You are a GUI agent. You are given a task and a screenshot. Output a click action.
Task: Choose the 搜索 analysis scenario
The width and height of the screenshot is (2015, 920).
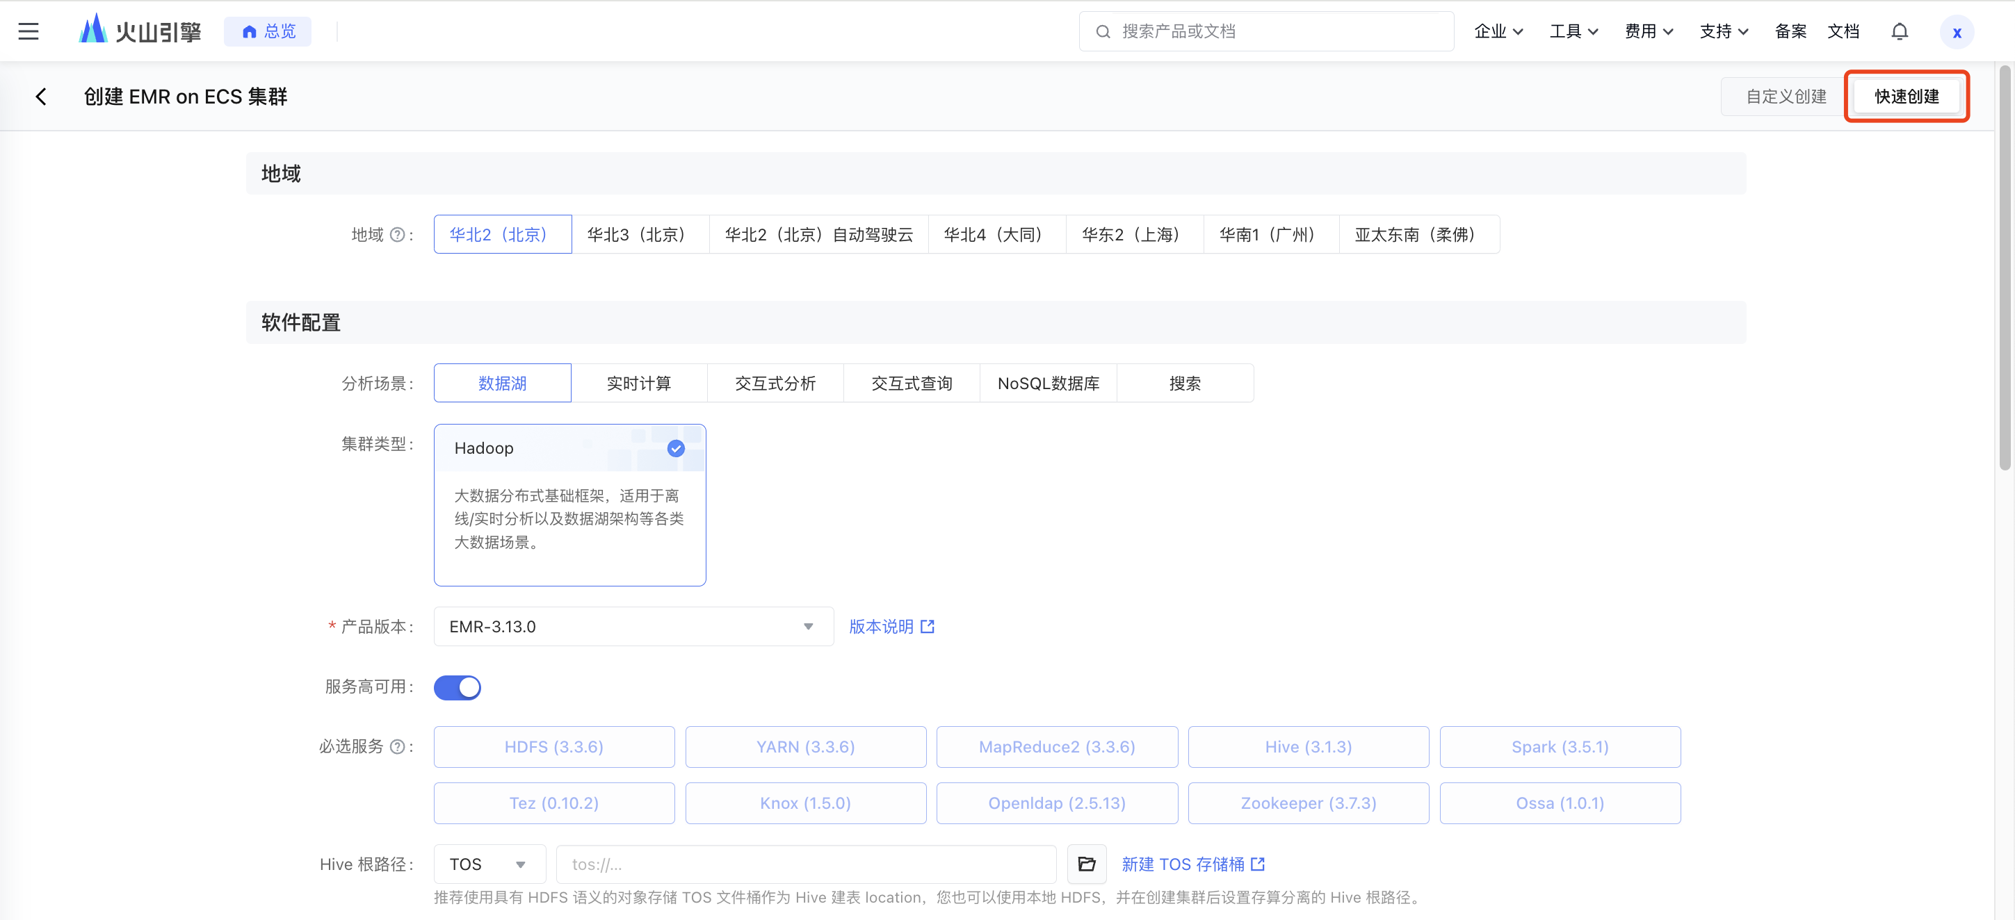[1185, 383]
